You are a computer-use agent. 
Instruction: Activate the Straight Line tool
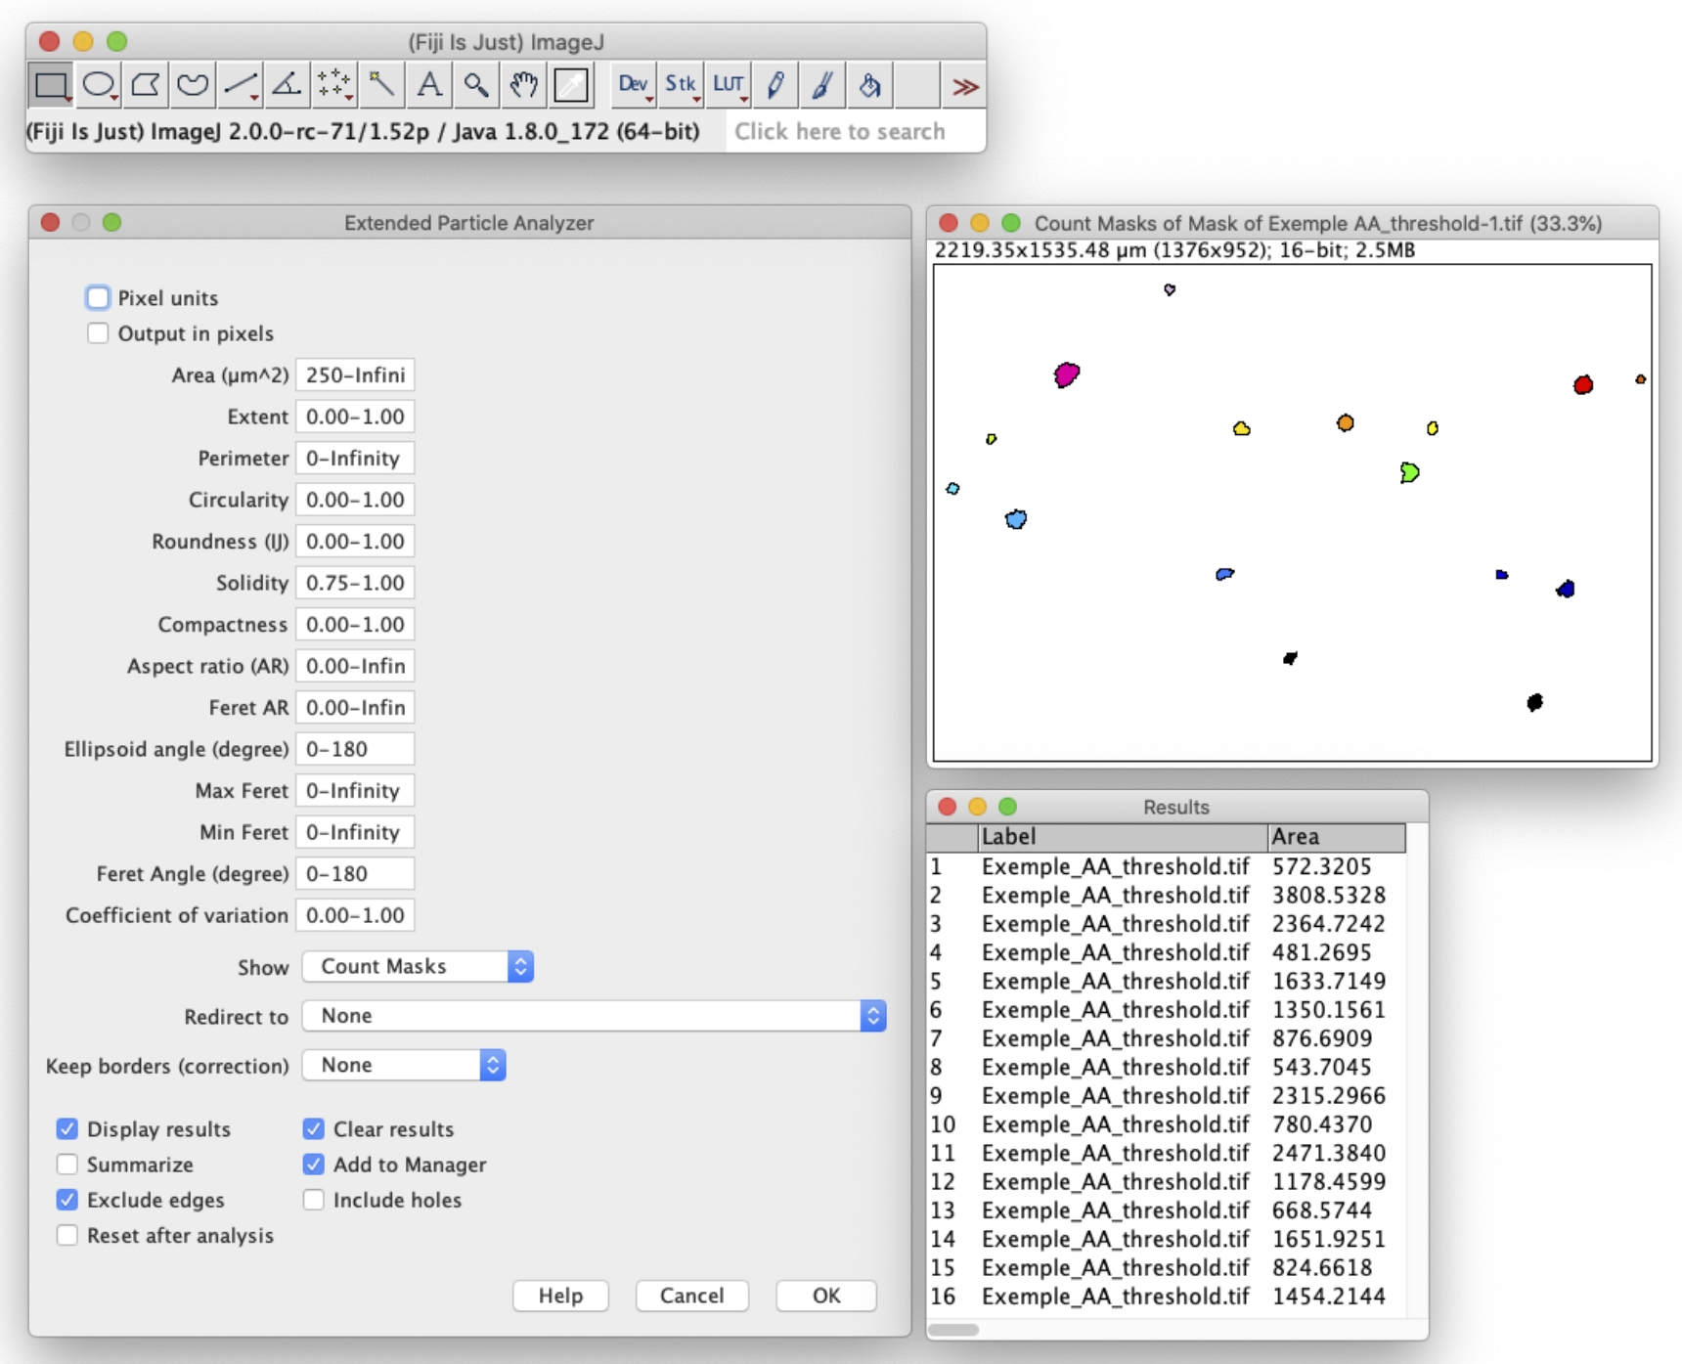click(x=240, y=86)
